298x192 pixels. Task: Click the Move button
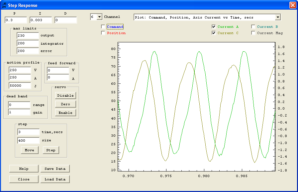30,150
